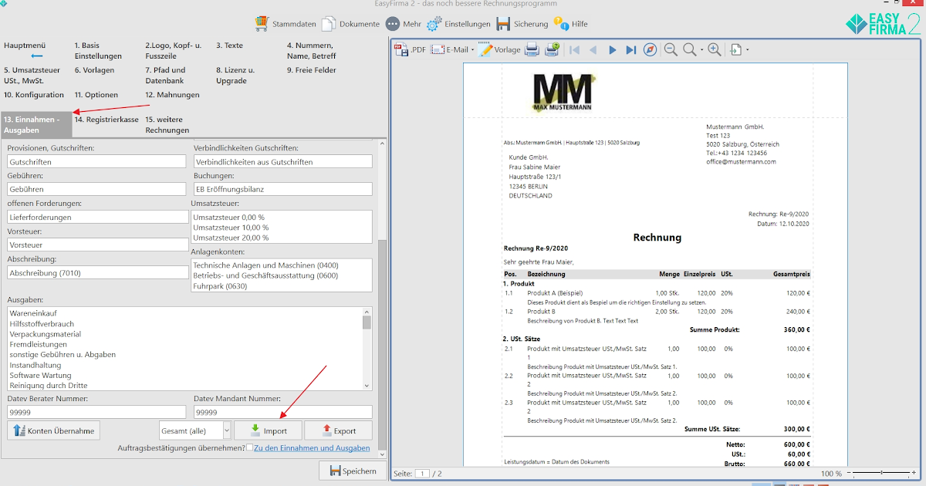Click the Import button
This screenshot has height=486, width=926.
(268, 430)
